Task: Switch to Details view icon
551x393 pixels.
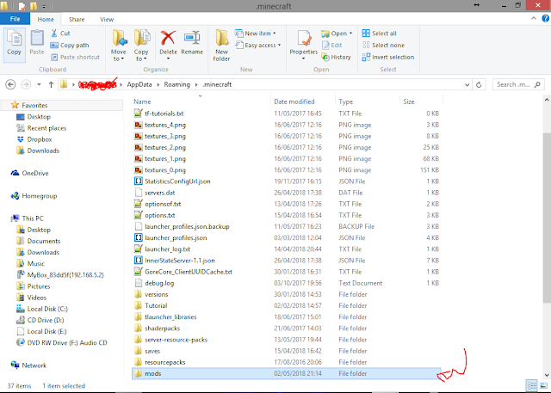Action: click(532, 385)
